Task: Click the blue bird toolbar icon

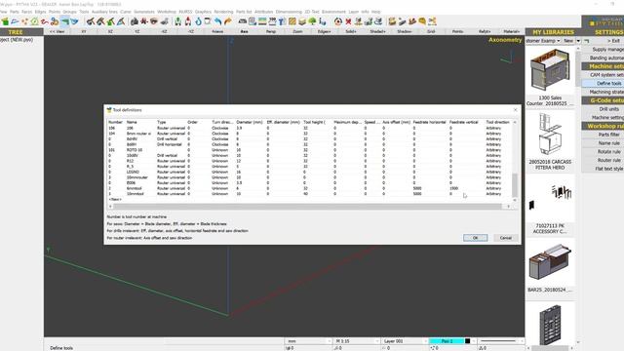Action: click(74, 21)
